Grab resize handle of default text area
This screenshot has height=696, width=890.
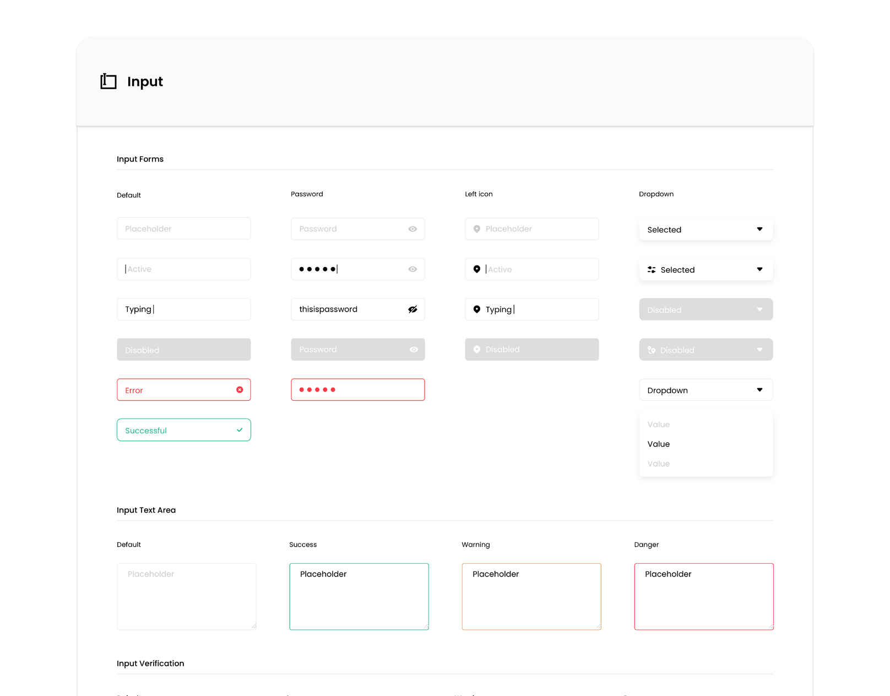coord(254,626)
